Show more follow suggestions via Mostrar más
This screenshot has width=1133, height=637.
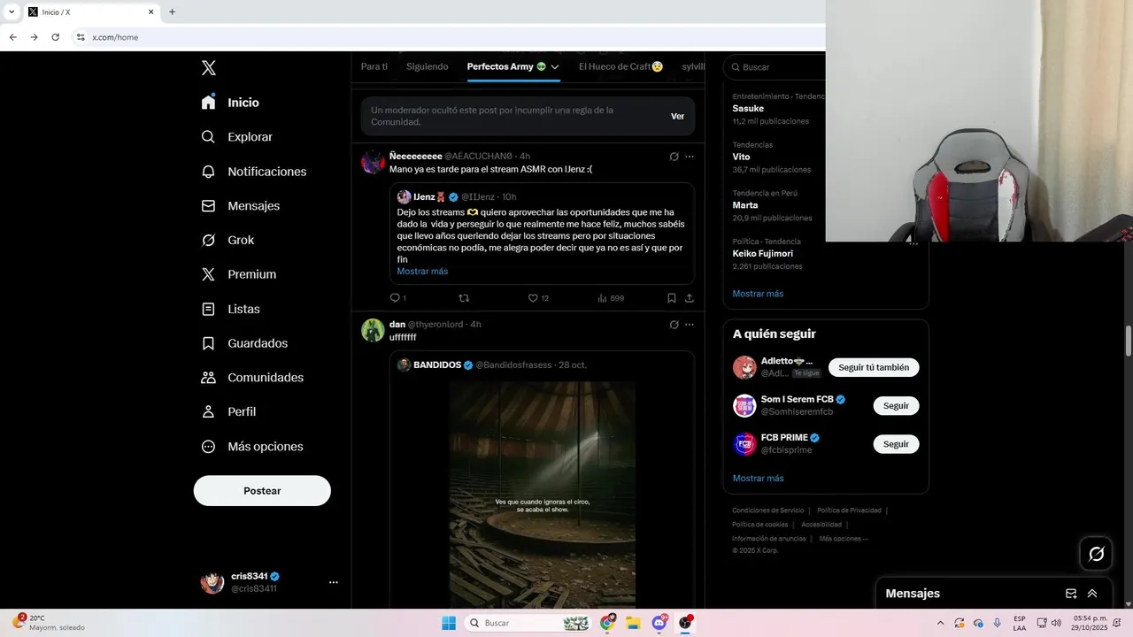tap(758, 479)
